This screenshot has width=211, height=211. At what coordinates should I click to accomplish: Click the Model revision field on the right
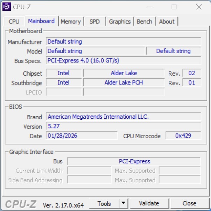(x=174, y=51)
